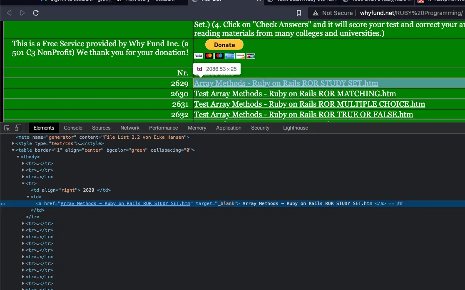Collapse the table border="1" node
The height and width of the screenshot is (290, 465).
pos(13,150)
